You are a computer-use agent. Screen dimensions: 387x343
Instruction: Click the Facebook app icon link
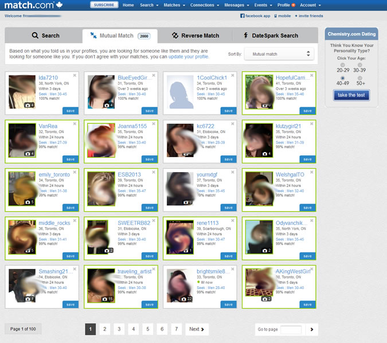click(x=243, y=16)
